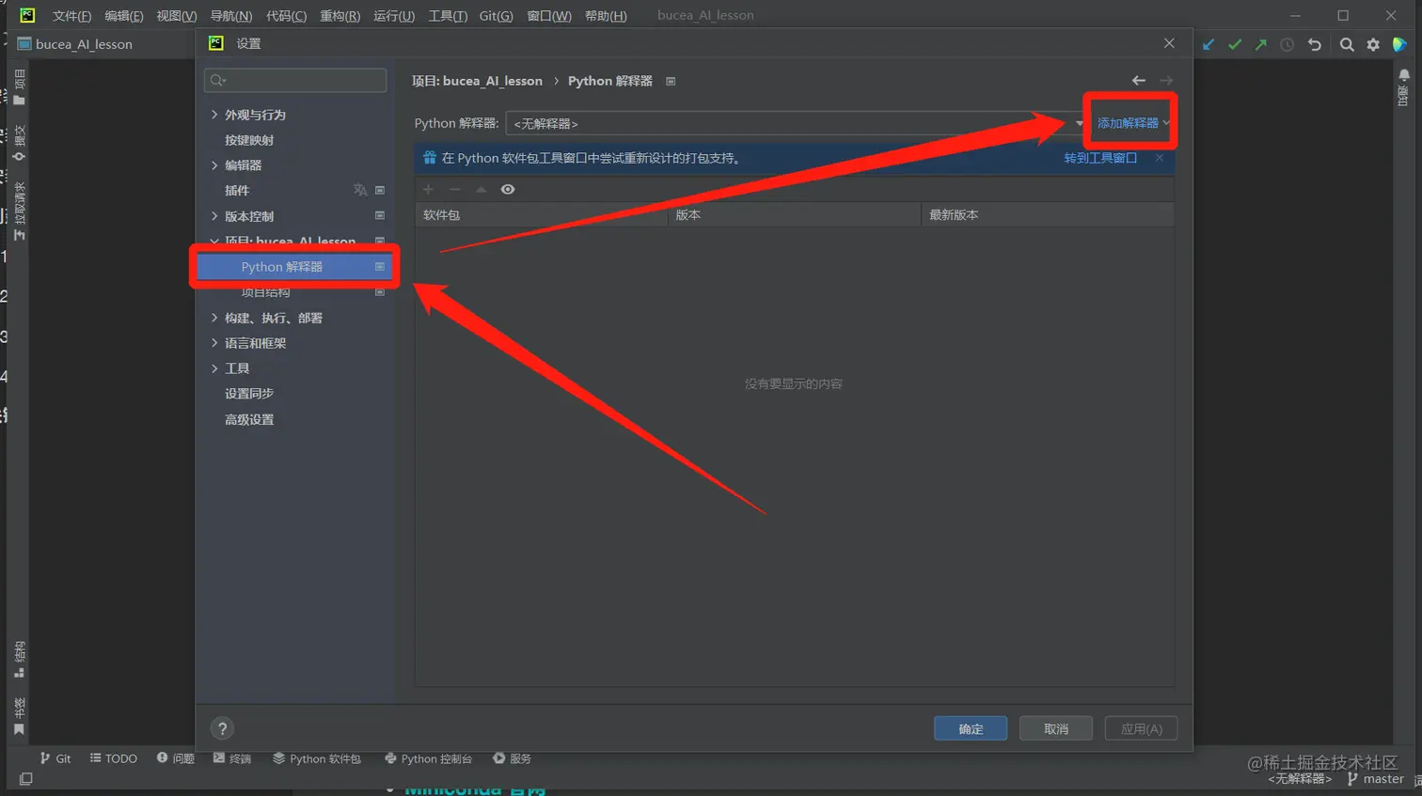Open the Python 控制台 tool window tab
Viewport: 1422px width, 796px height.
(x=428, y=758)
